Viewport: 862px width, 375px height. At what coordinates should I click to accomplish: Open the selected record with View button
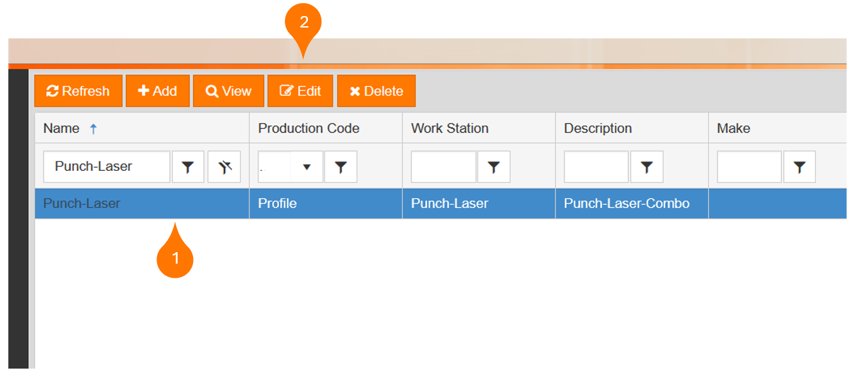[x=228, y=91]
